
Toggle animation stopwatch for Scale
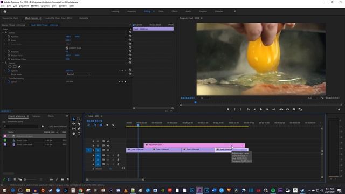point(9,40)
